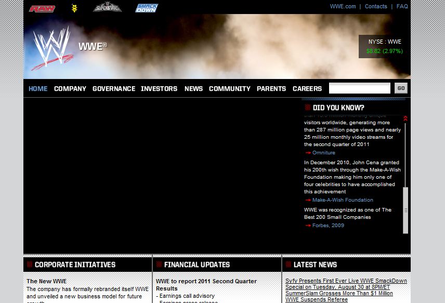The image size is (445, 303).
Task: Open the COMPANY menu item
Action: point(70,89)
